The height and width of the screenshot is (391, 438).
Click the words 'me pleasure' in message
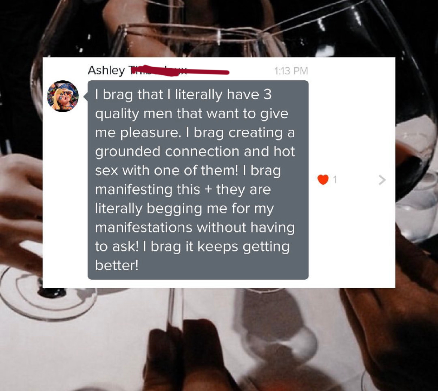(136, 133)
